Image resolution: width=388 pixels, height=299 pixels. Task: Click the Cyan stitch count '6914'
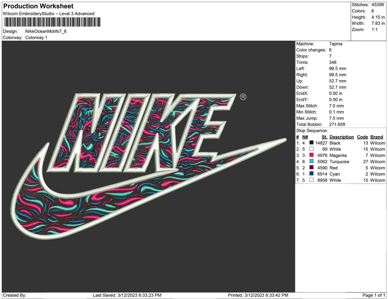point(322,174)
